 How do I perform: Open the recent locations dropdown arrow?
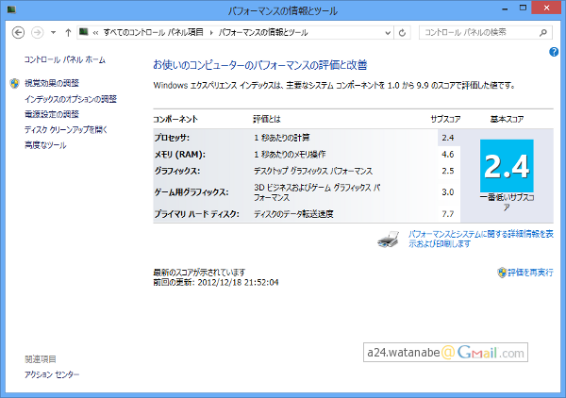point(54,32)
